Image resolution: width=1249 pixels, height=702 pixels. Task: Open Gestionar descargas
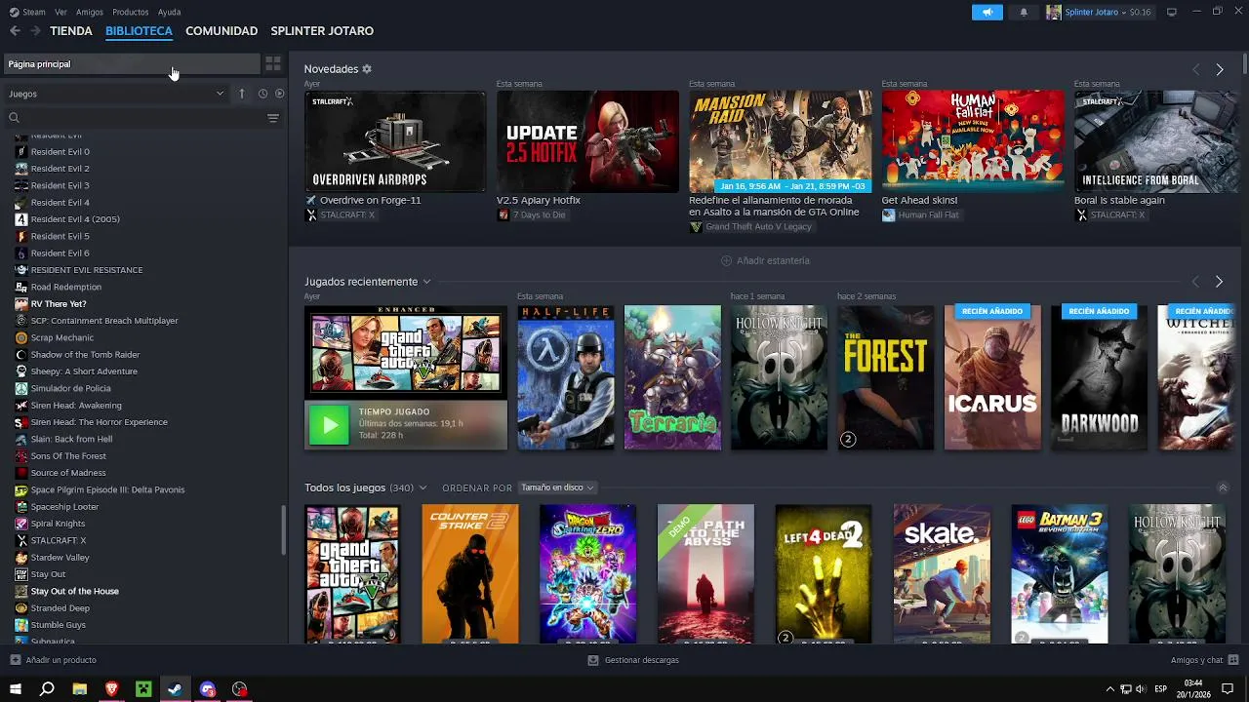pyautogui.click(x=633, y=660)
